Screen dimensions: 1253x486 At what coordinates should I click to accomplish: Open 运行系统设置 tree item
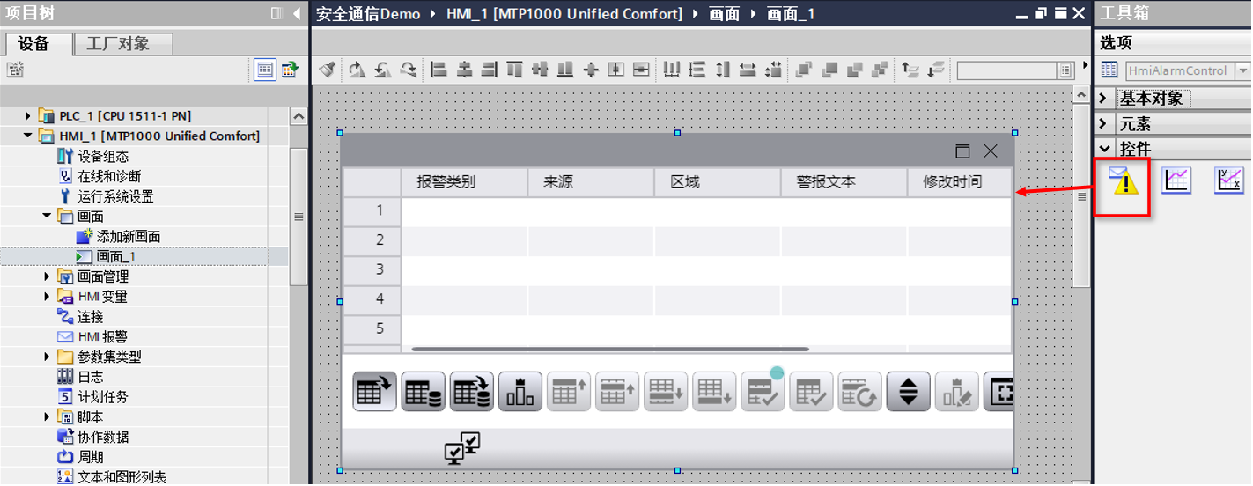coord(115,196)
